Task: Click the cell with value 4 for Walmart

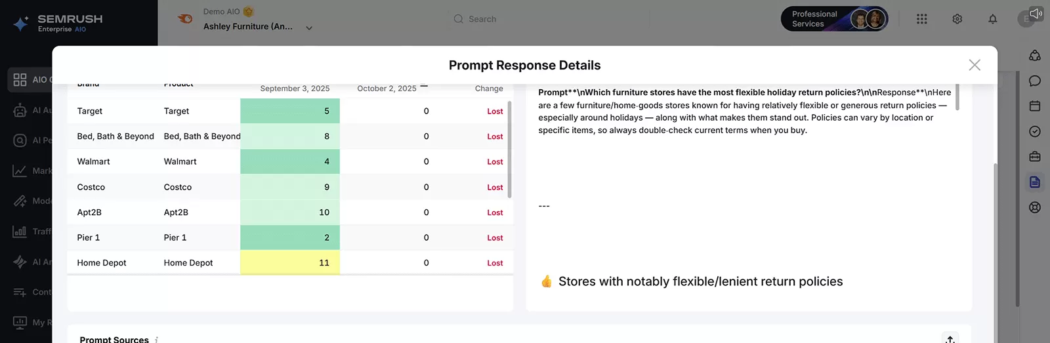Action: click(x=290, y=161)
